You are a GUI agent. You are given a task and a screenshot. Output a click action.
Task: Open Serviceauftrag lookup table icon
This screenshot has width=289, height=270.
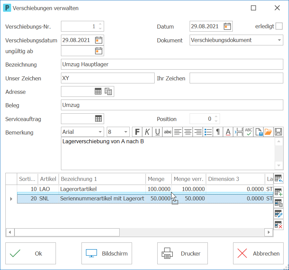98,119
